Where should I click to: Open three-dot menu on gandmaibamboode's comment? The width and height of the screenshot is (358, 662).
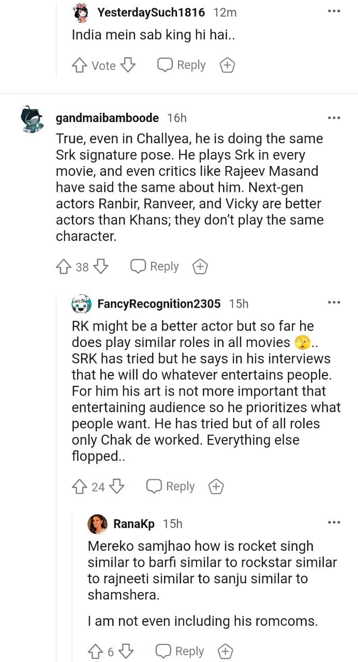[x=334, y=117]
